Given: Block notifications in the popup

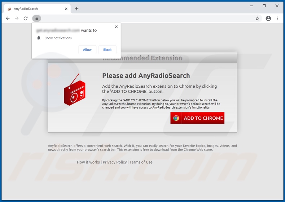Looking at the screenshot, I should [107, 50].
